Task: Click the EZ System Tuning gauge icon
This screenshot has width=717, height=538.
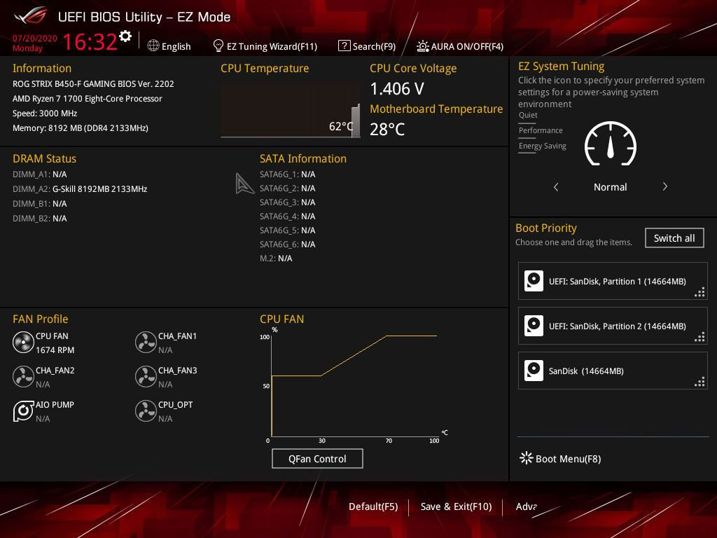Action: [610, 144]
